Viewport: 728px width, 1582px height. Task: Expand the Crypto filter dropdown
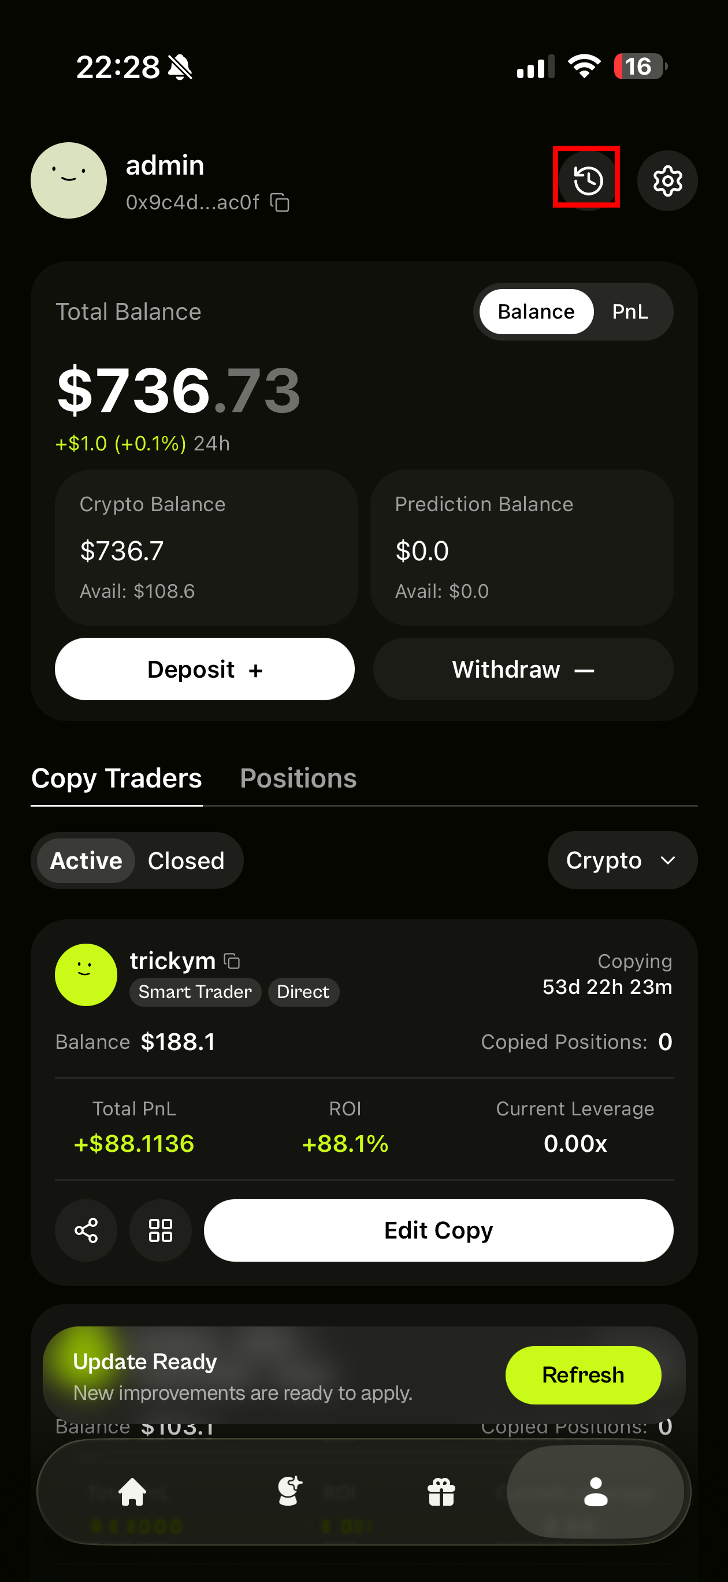pos(622,860)
